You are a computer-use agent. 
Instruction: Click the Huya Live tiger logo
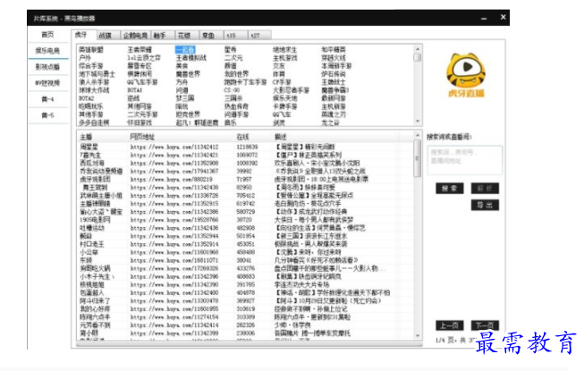466,75
